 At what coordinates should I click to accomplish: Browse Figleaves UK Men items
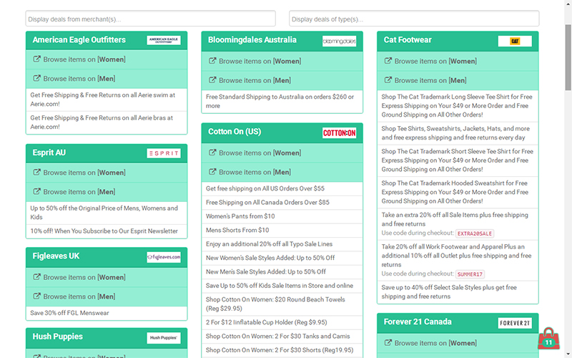(107, 296)
